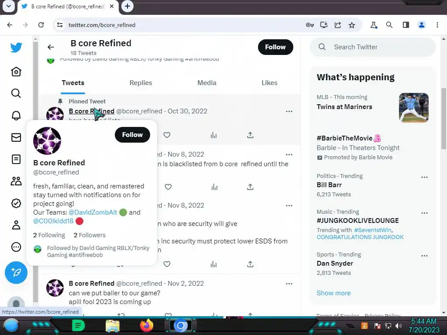
Task: Open Chrome side panel icon
Action: tap(406, 25)
